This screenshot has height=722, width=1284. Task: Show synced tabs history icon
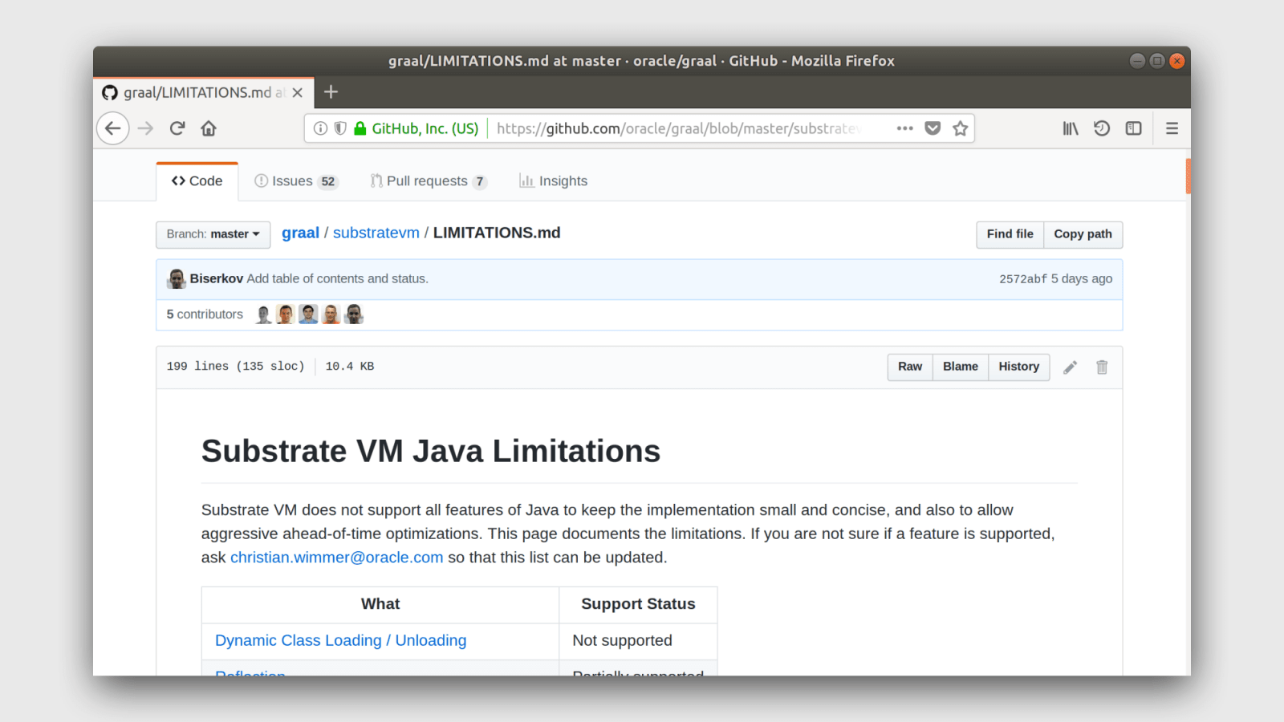click(1102, 128)
